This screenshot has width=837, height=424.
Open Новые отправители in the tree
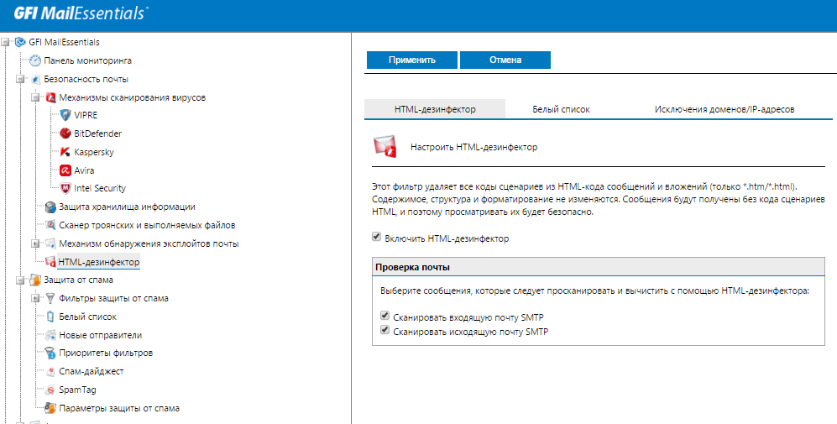pos(101,335)
